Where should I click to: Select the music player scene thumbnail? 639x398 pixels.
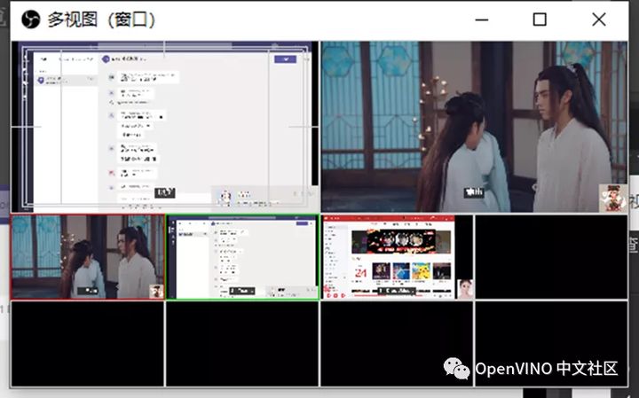[x=398, y=257]
